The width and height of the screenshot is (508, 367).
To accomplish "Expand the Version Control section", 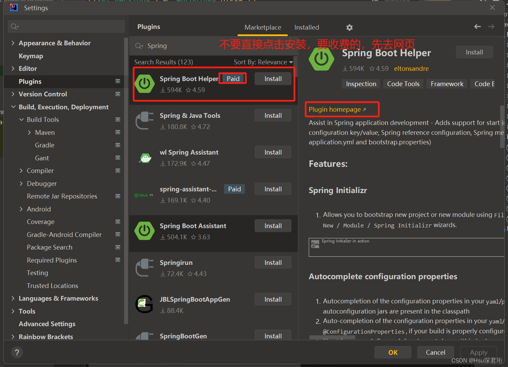I will (x=13, y=94).
